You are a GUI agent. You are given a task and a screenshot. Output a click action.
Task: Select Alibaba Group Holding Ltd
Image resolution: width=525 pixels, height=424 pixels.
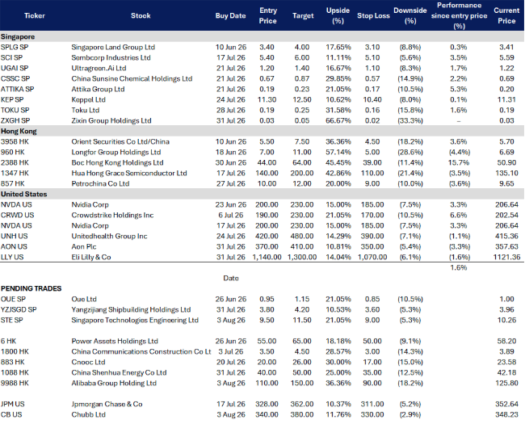(x=114, y=383)
